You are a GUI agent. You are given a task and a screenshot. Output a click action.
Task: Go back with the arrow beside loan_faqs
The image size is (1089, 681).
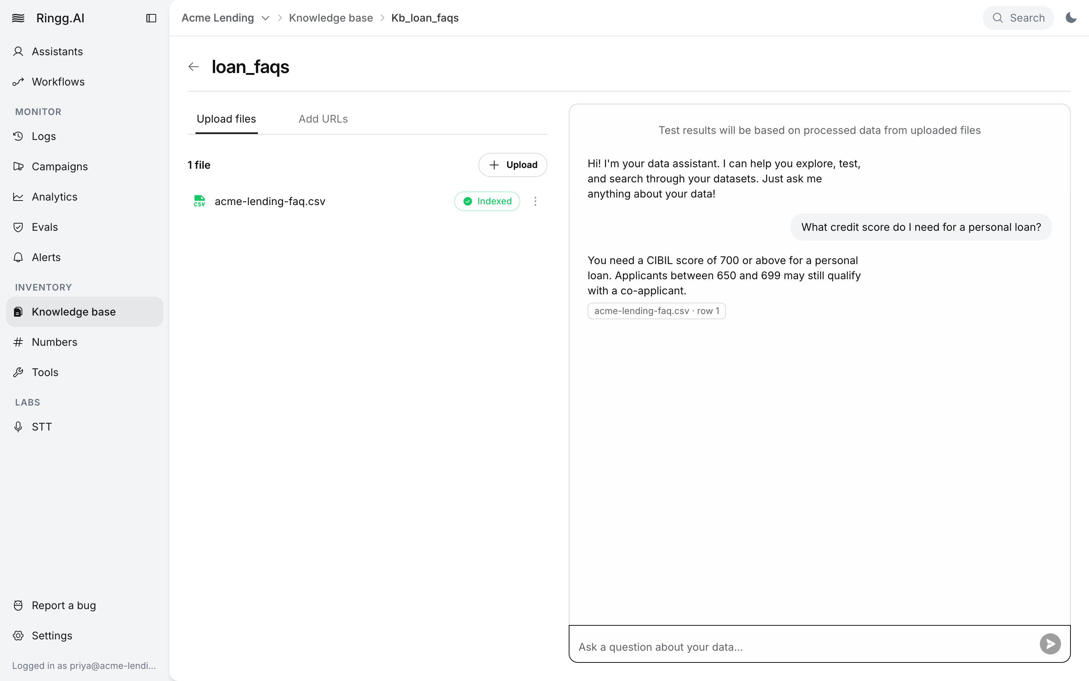[x=194, y=67]
